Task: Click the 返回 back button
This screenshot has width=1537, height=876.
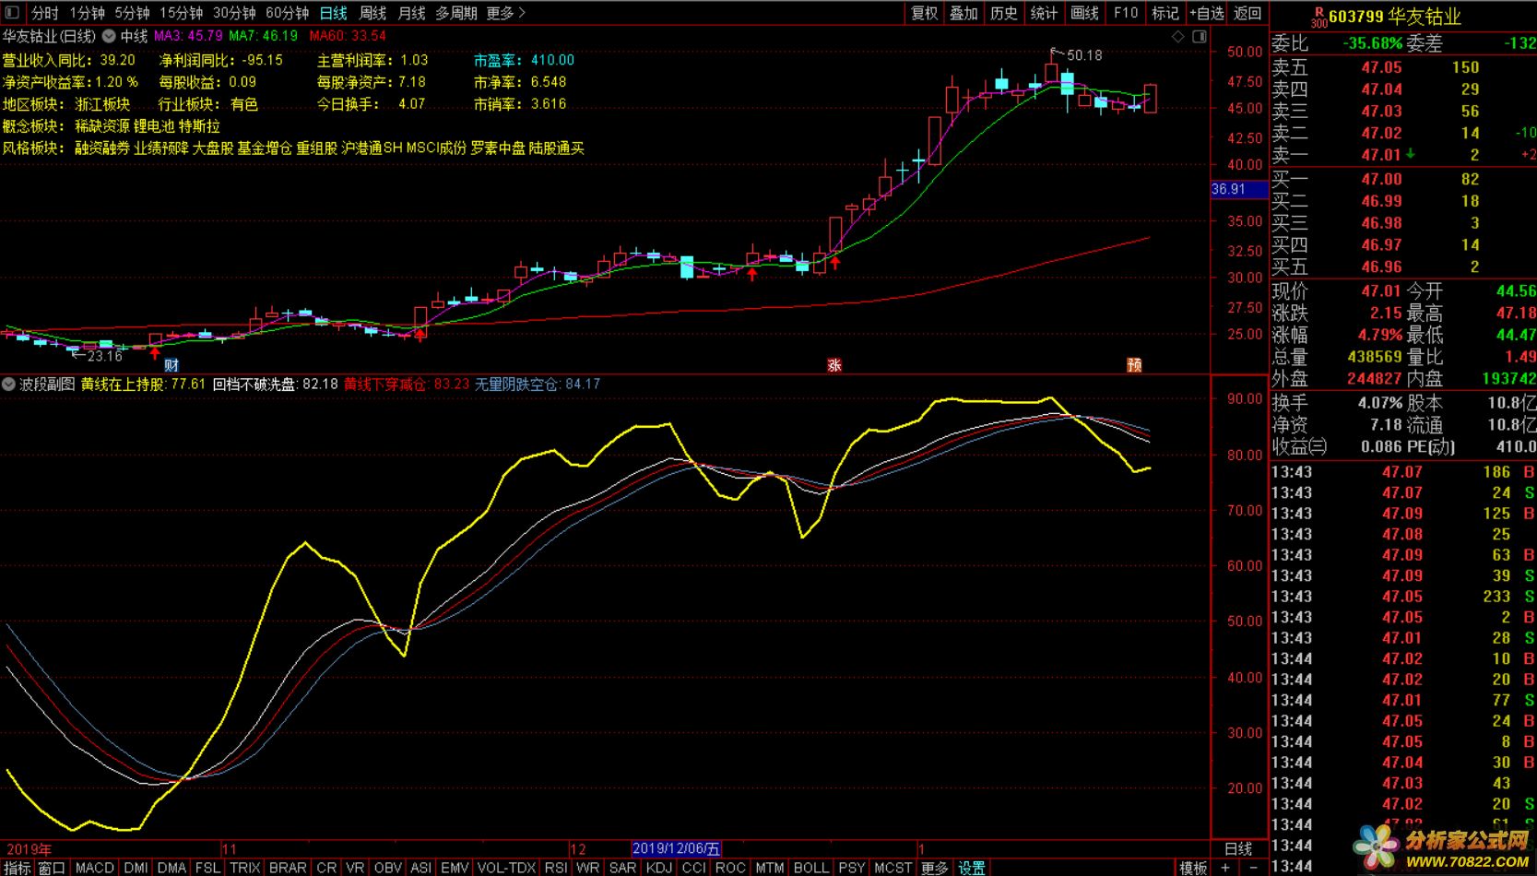Action: 1247,13
